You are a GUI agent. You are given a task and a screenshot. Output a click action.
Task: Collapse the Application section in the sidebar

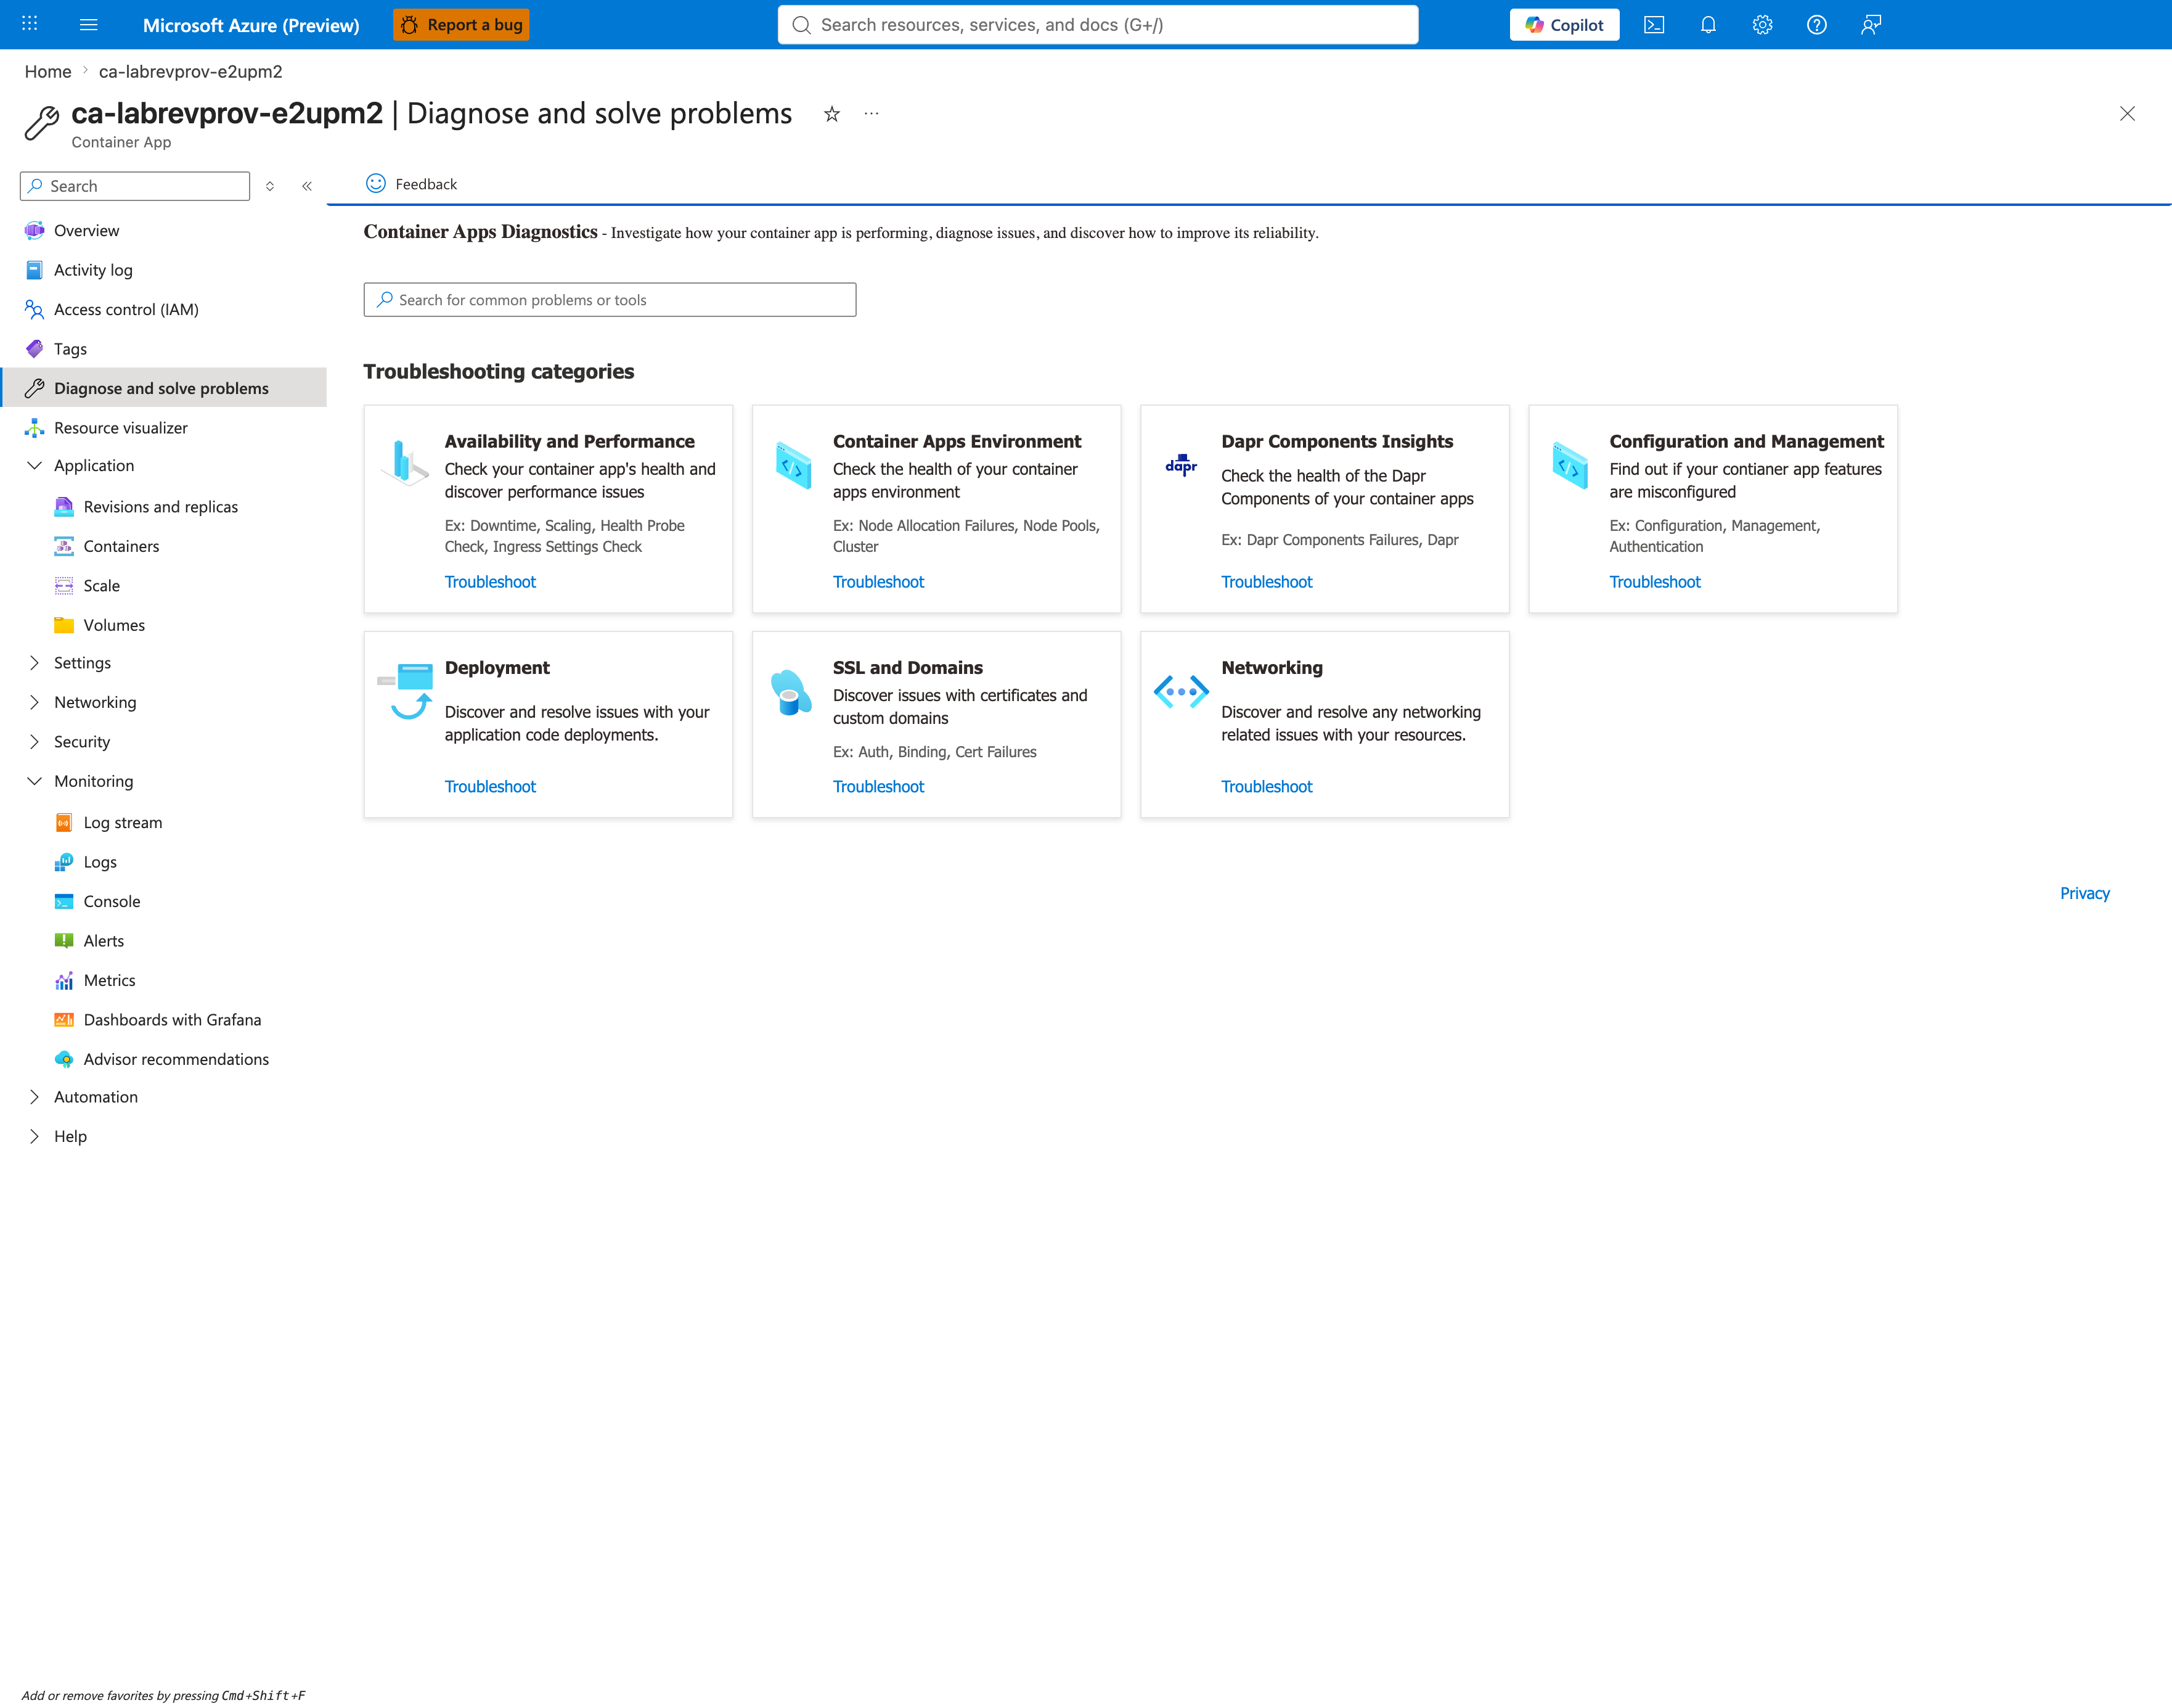tap(34, 466)
